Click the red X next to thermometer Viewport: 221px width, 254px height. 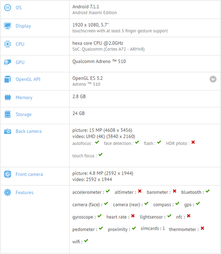coord(202,229)
